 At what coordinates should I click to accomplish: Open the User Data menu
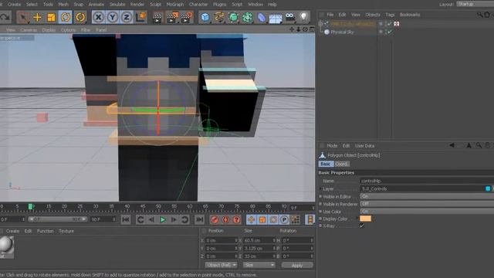[x=364, y=146]
